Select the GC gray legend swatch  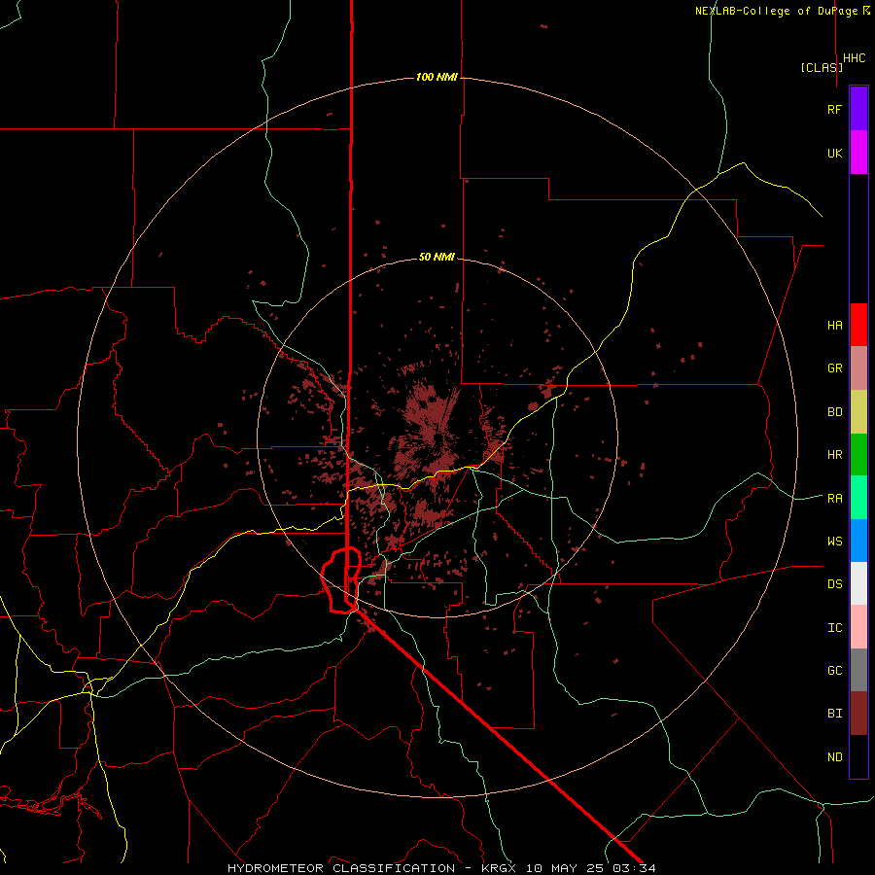click(x=858, y=670)
